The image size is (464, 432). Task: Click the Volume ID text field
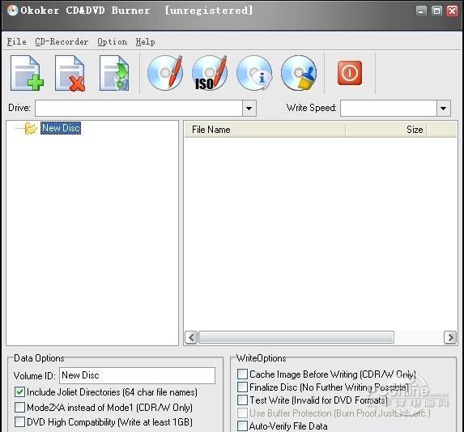[x=137, y=375]
